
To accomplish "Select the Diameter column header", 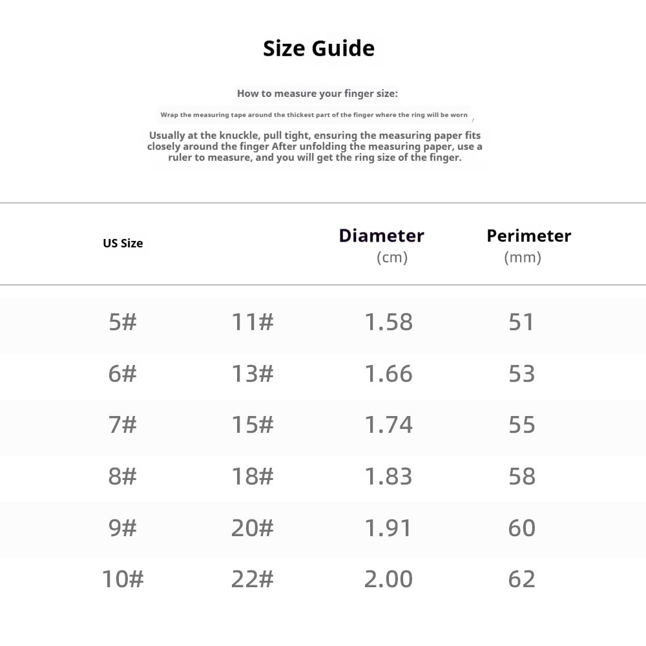I will click(x=381, y=236).
